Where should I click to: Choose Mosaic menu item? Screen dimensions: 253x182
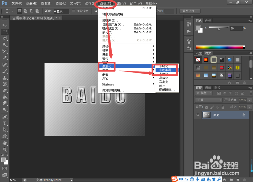(167, 82)
